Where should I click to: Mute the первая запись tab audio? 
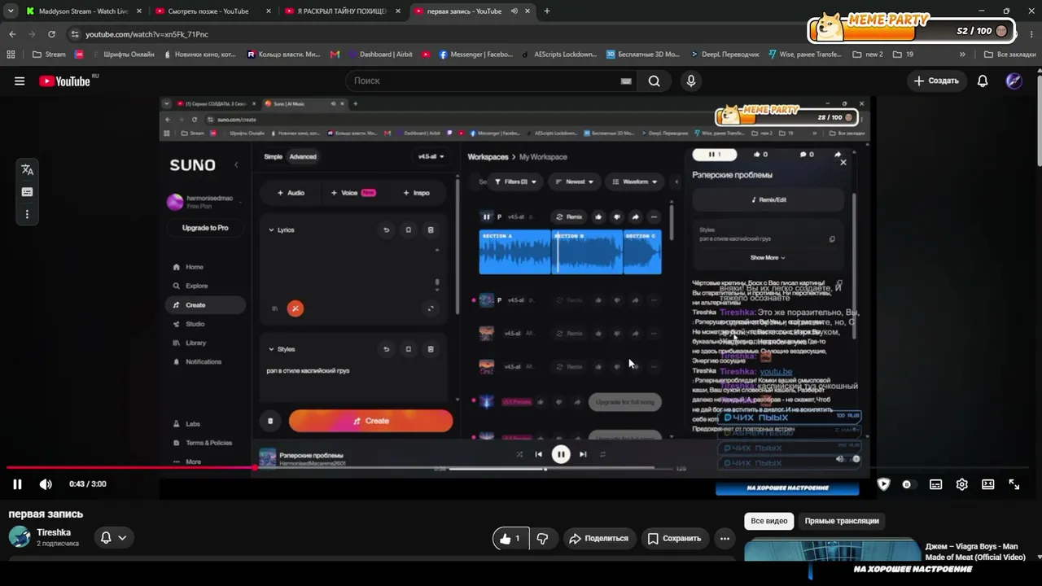tap(514, 11)
